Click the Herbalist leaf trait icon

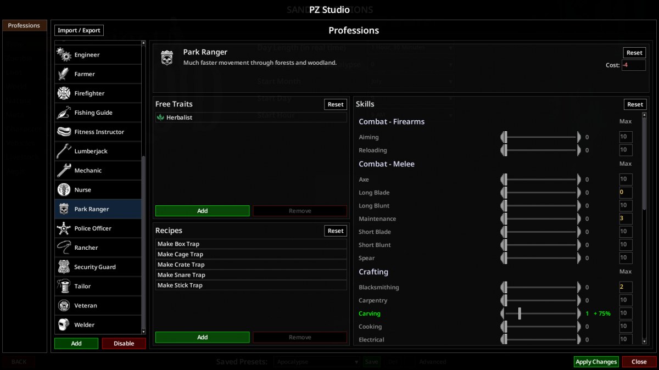pos(161,117)
